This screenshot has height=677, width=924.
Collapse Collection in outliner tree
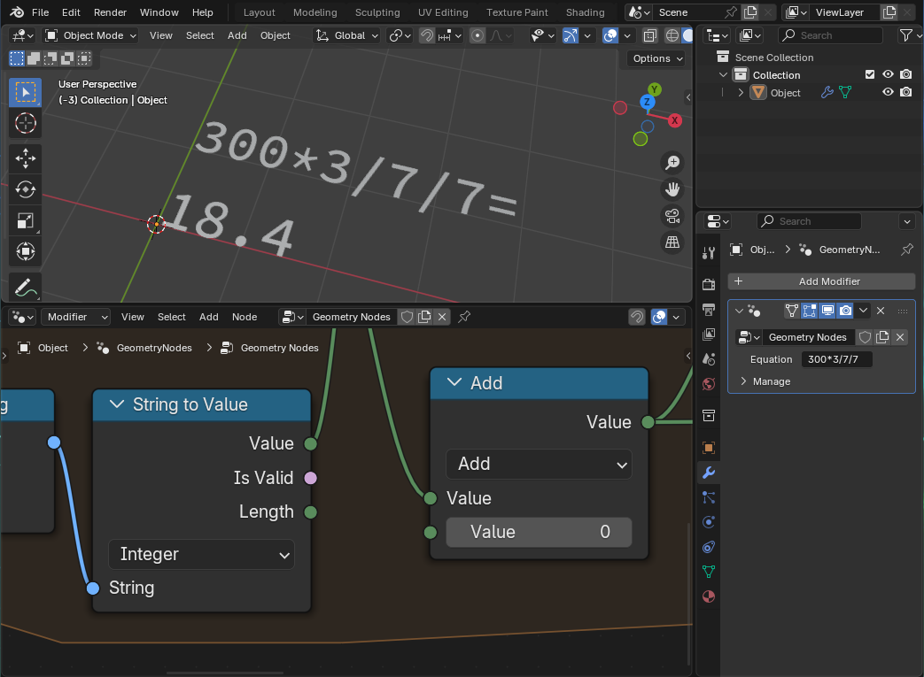tap(723, 74)
